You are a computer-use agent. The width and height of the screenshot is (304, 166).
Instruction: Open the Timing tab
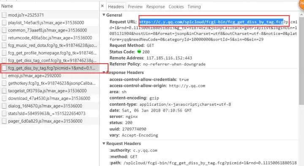click(194, 7)
